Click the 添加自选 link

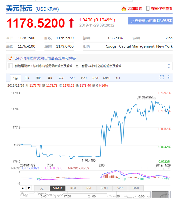pyautogui.click(x=135, y=8)
